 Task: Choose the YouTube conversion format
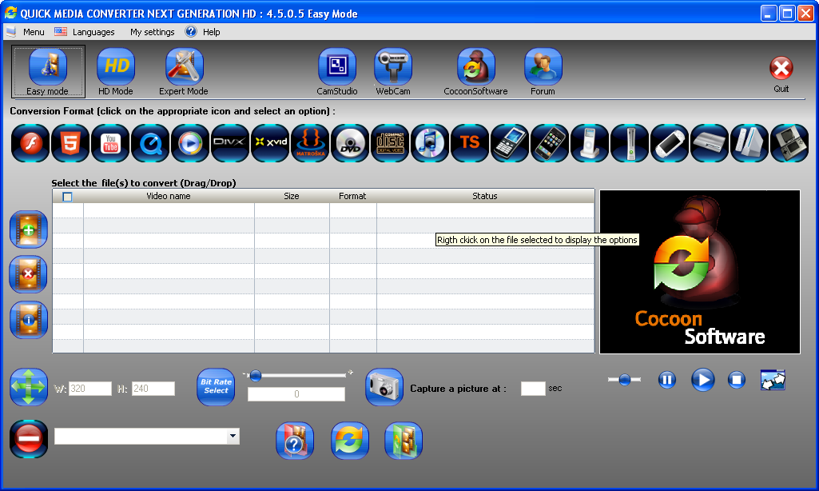(110, 143)
